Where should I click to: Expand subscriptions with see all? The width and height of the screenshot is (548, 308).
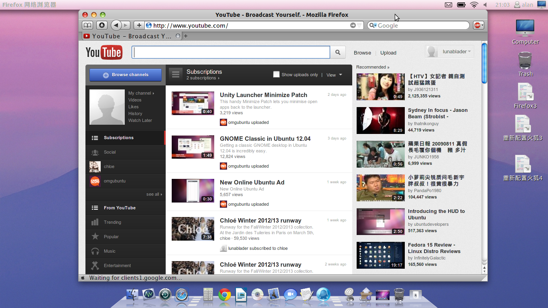pyautogui.click(x=154, y=194)
